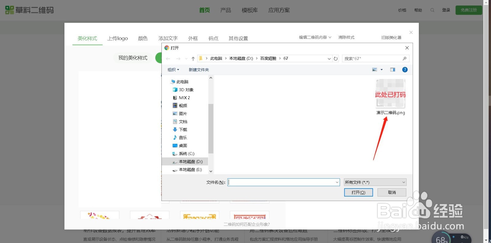Click 我的美化样式 button
This screenshot has width=491, height=243.
pos(133,58)
